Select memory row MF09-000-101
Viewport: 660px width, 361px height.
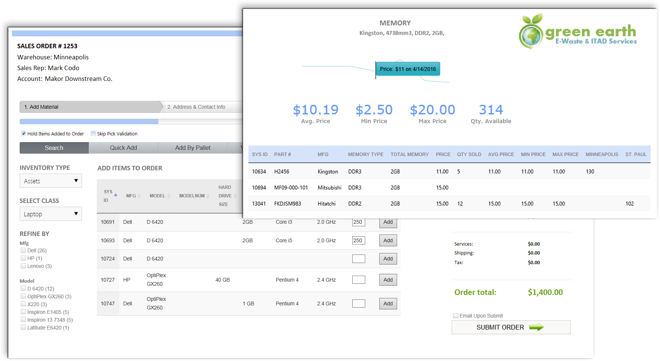coord(449,187)
